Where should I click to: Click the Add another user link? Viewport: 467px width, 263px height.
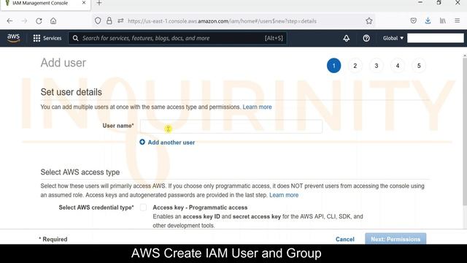tap(171, 142)
